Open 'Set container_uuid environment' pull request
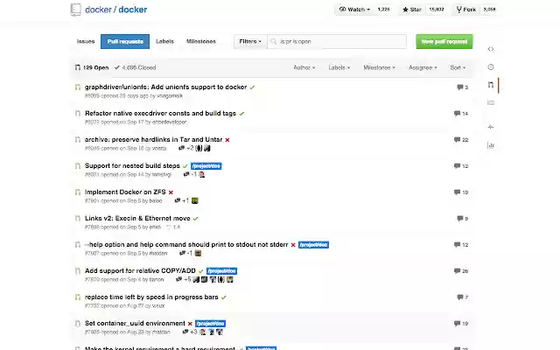Image resolution: width=560 pixels, height=350 pixels. pyautogui.click(x=135, y=323)
